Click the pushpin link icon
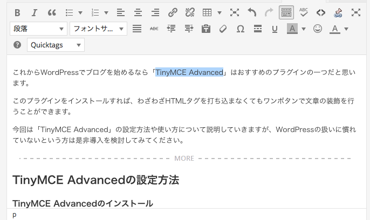 [338, 12]
